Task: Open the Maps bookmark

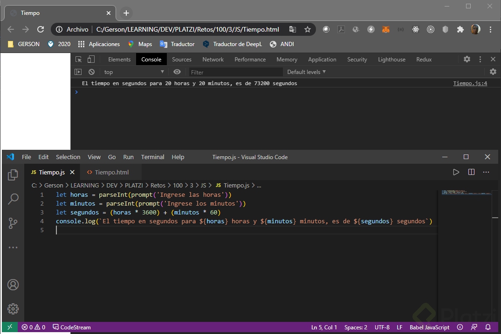Action: [140, 44]
